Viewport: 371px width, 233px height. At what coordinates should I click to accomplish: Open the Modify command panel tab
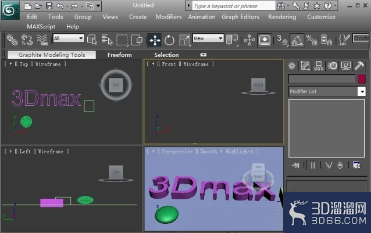pos(305,66)
